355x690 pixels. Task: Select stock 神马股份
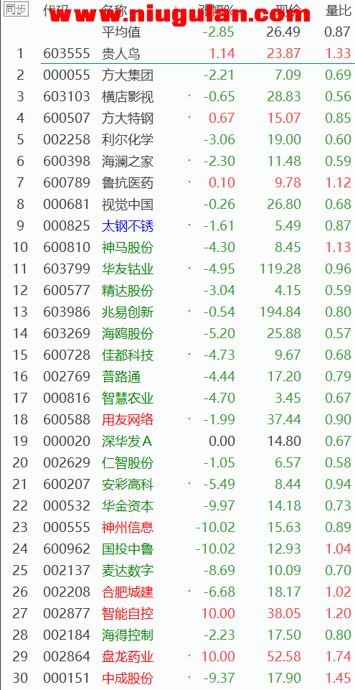[x=128, y=247]
